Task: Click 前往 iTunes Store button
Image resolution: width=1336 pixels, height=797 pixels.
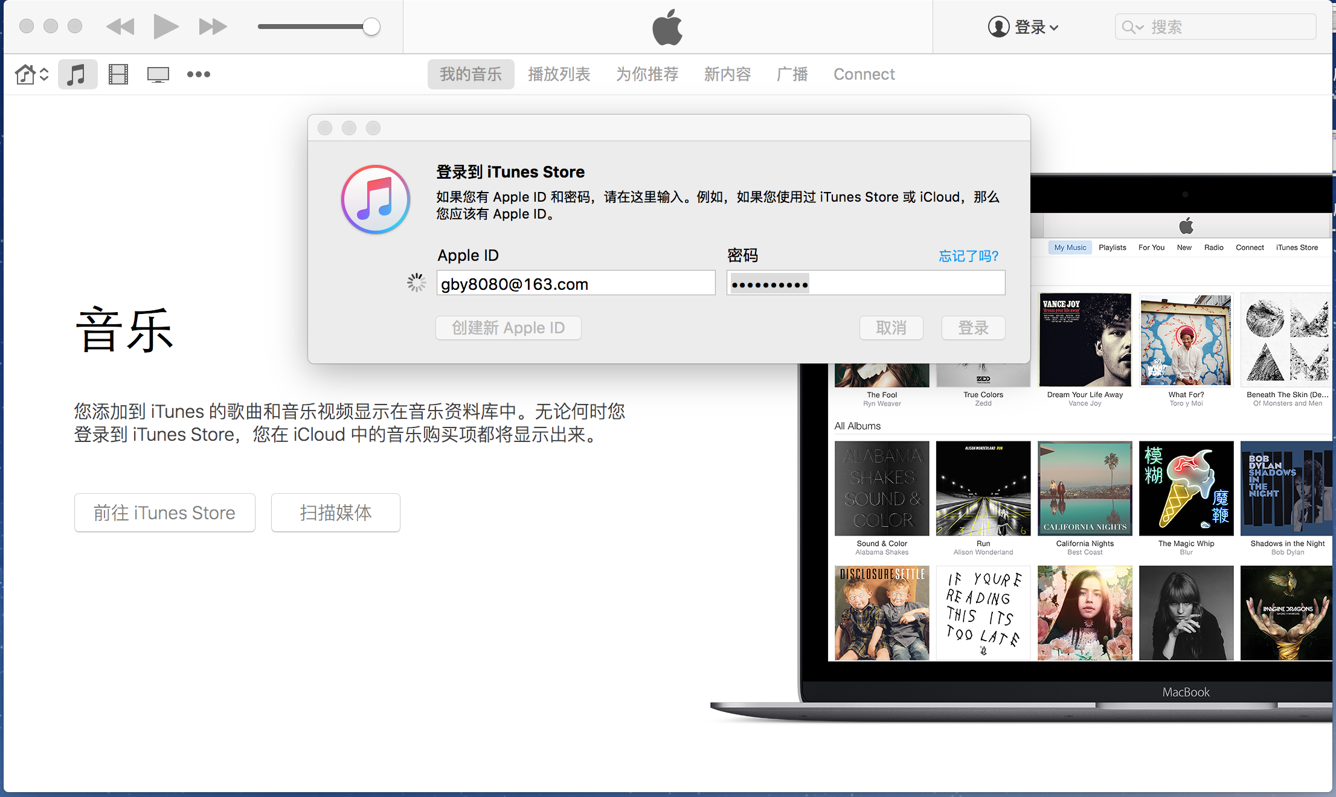Action: pyautogui.click(x=165, y=513)
